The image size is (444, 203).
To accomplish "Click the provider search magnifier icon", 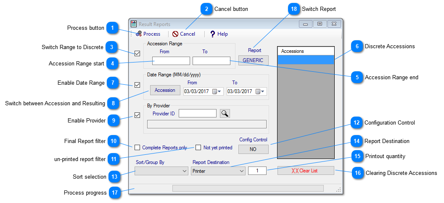I will 225,113.
